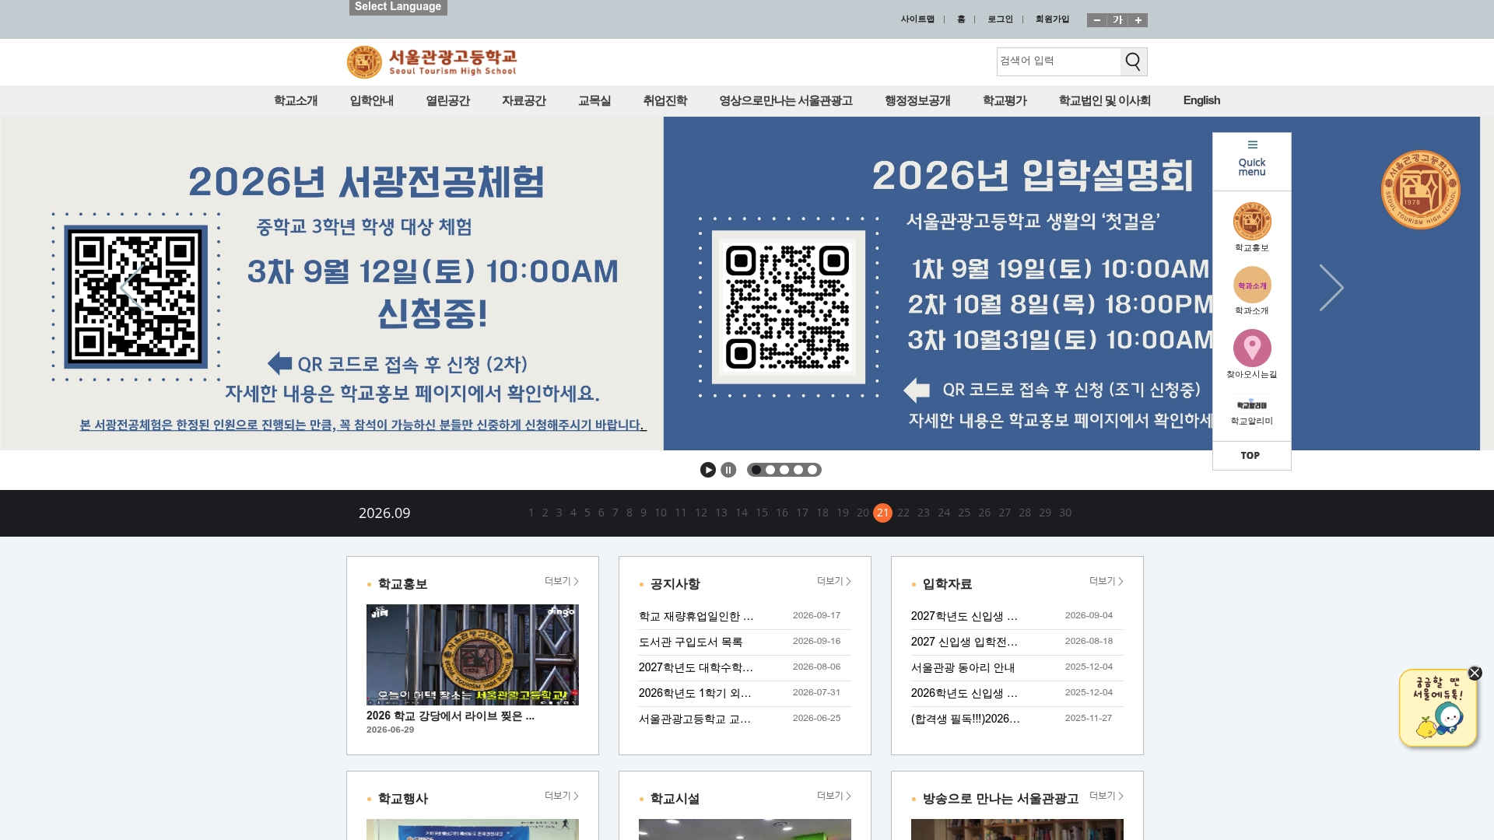Open 교육실 menu

tap(594, 100)
